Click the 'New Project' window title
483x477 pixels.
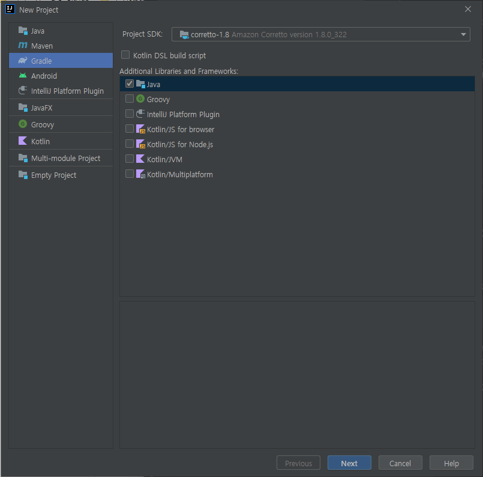tap(39, 10)
